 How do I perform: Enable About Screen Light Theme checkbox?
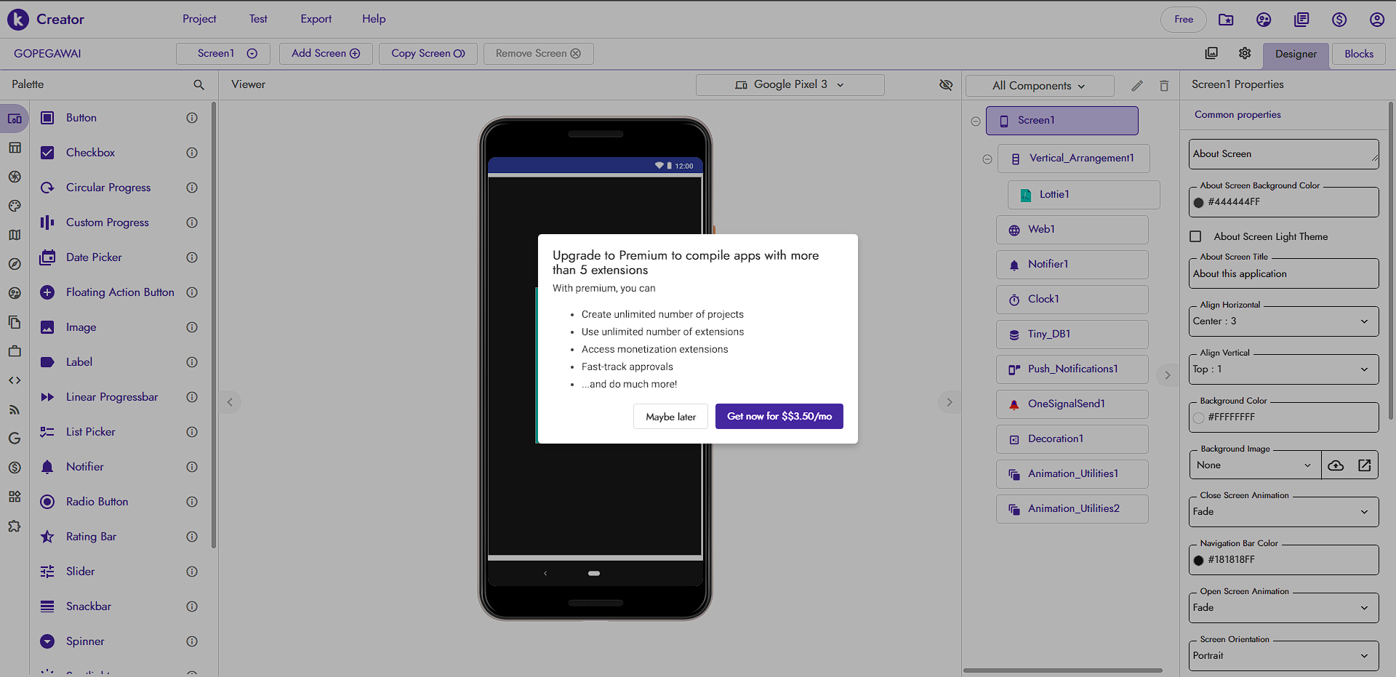[x=1195, y=236]
